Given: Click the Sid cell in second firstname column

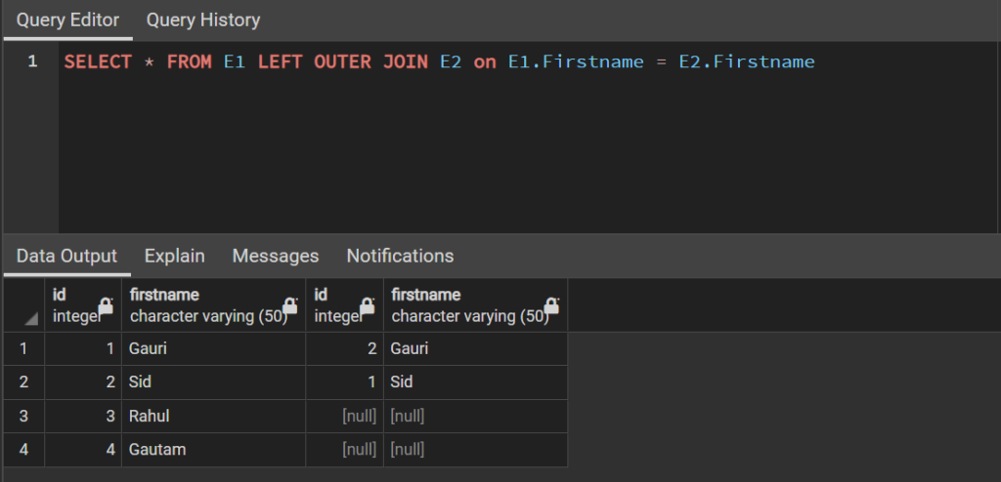Looking at the screenshot, I should [476, 382].
